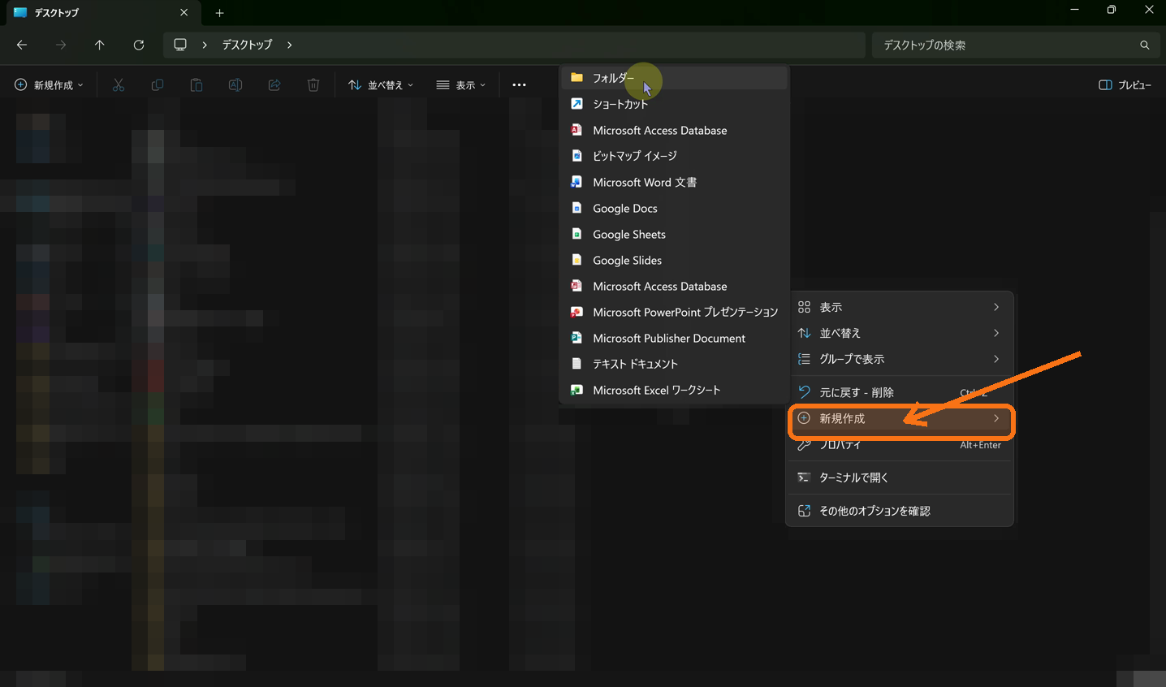Image resolution: width=1166 pixels, height=687 pixels.
Task: Open a new tab with plus button
Action: coord(219,13)
